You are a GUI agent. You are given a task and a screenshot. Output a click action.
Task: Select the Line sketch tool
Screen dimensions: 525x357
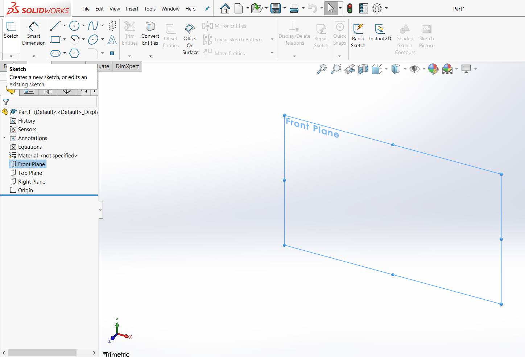[x=55, y=26]
